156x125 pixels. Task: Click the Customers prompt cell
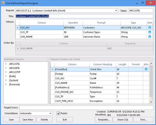(101, 28)
